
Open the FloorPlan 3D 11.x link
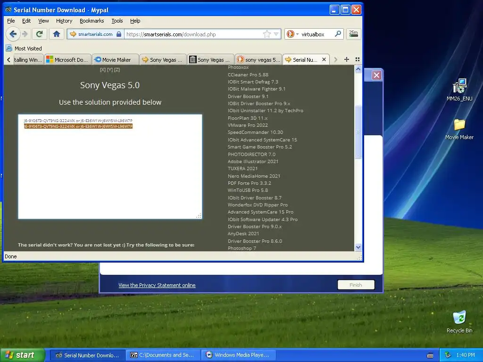click(248, 118)
